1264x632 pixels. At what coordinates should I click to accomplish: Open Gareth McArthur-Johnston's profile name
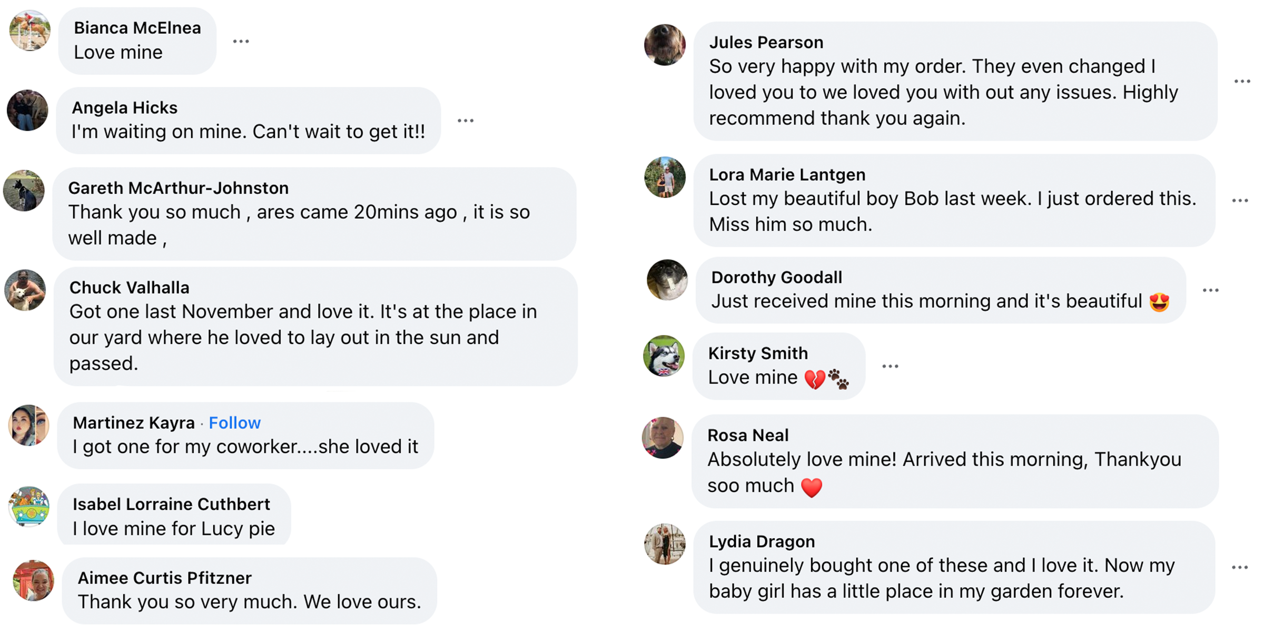click(178, 188)
